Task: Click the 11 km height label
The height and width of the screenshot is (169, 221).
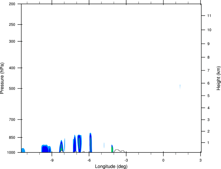Action: (209, 16)
